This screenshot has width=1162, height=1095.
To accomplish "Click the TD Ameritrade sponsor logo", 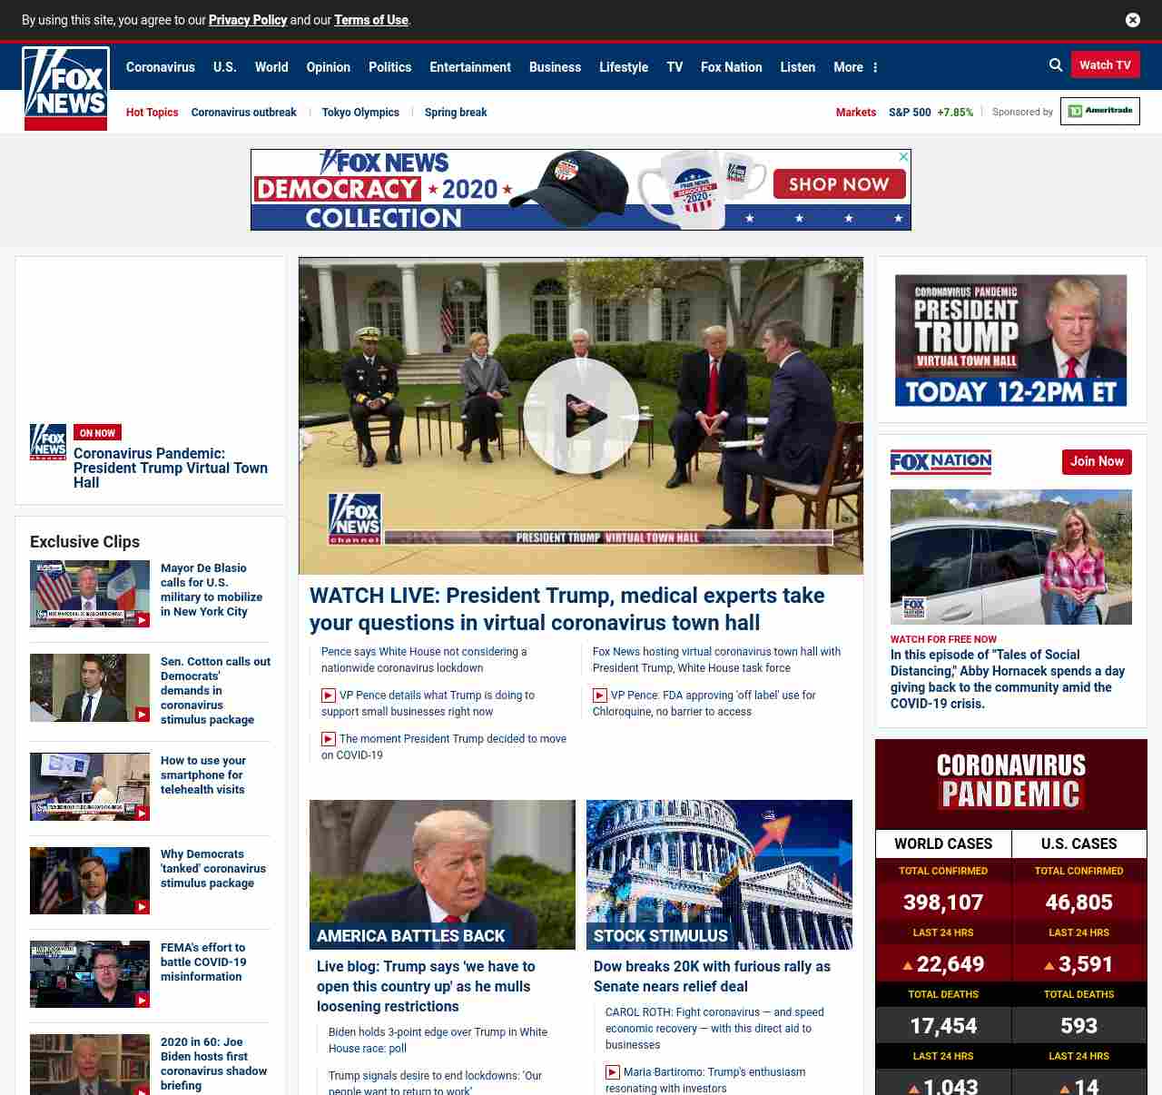I will coord(1099,112).
